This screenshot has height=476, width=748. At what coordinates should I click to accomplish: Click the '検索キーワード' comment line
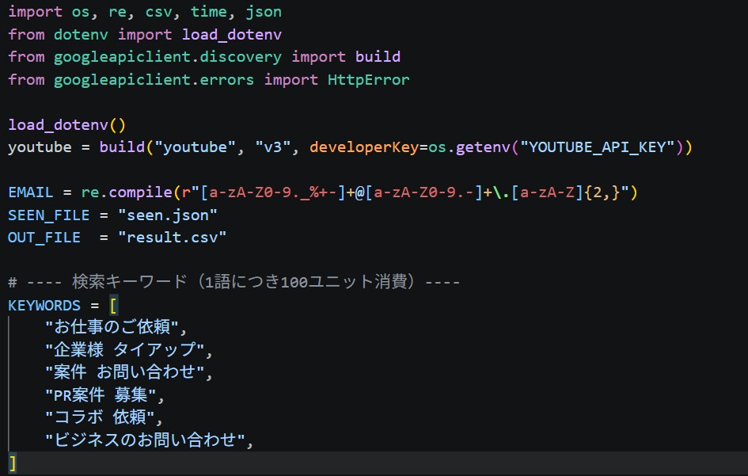[x=234, y=282]
